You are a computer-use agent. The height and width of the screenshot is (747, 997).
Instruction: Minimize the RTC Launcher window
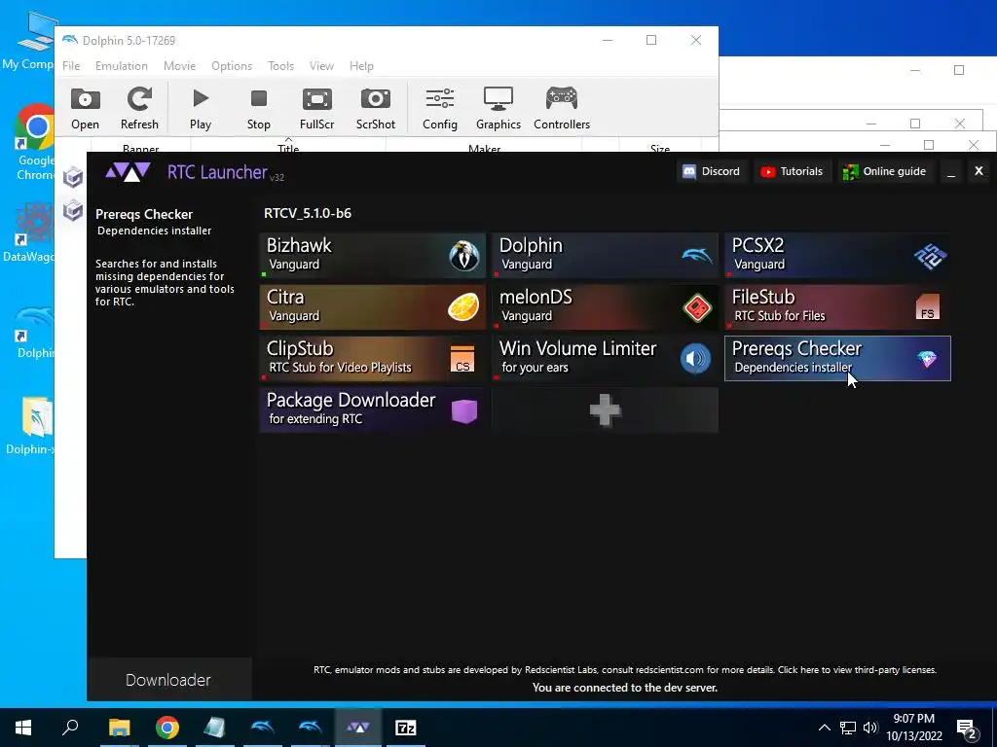coord(951,171)
